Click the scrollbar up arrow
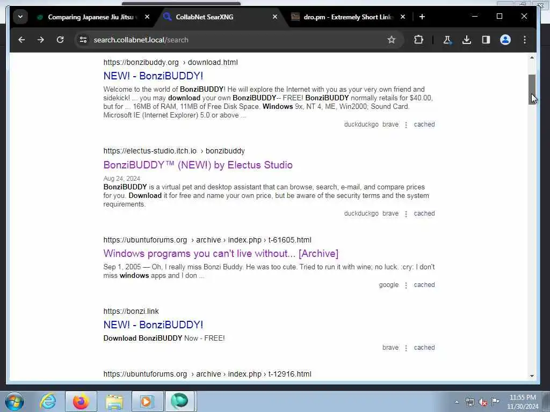The width and height of the screenshot is (550, 412). tap(532, 57)
